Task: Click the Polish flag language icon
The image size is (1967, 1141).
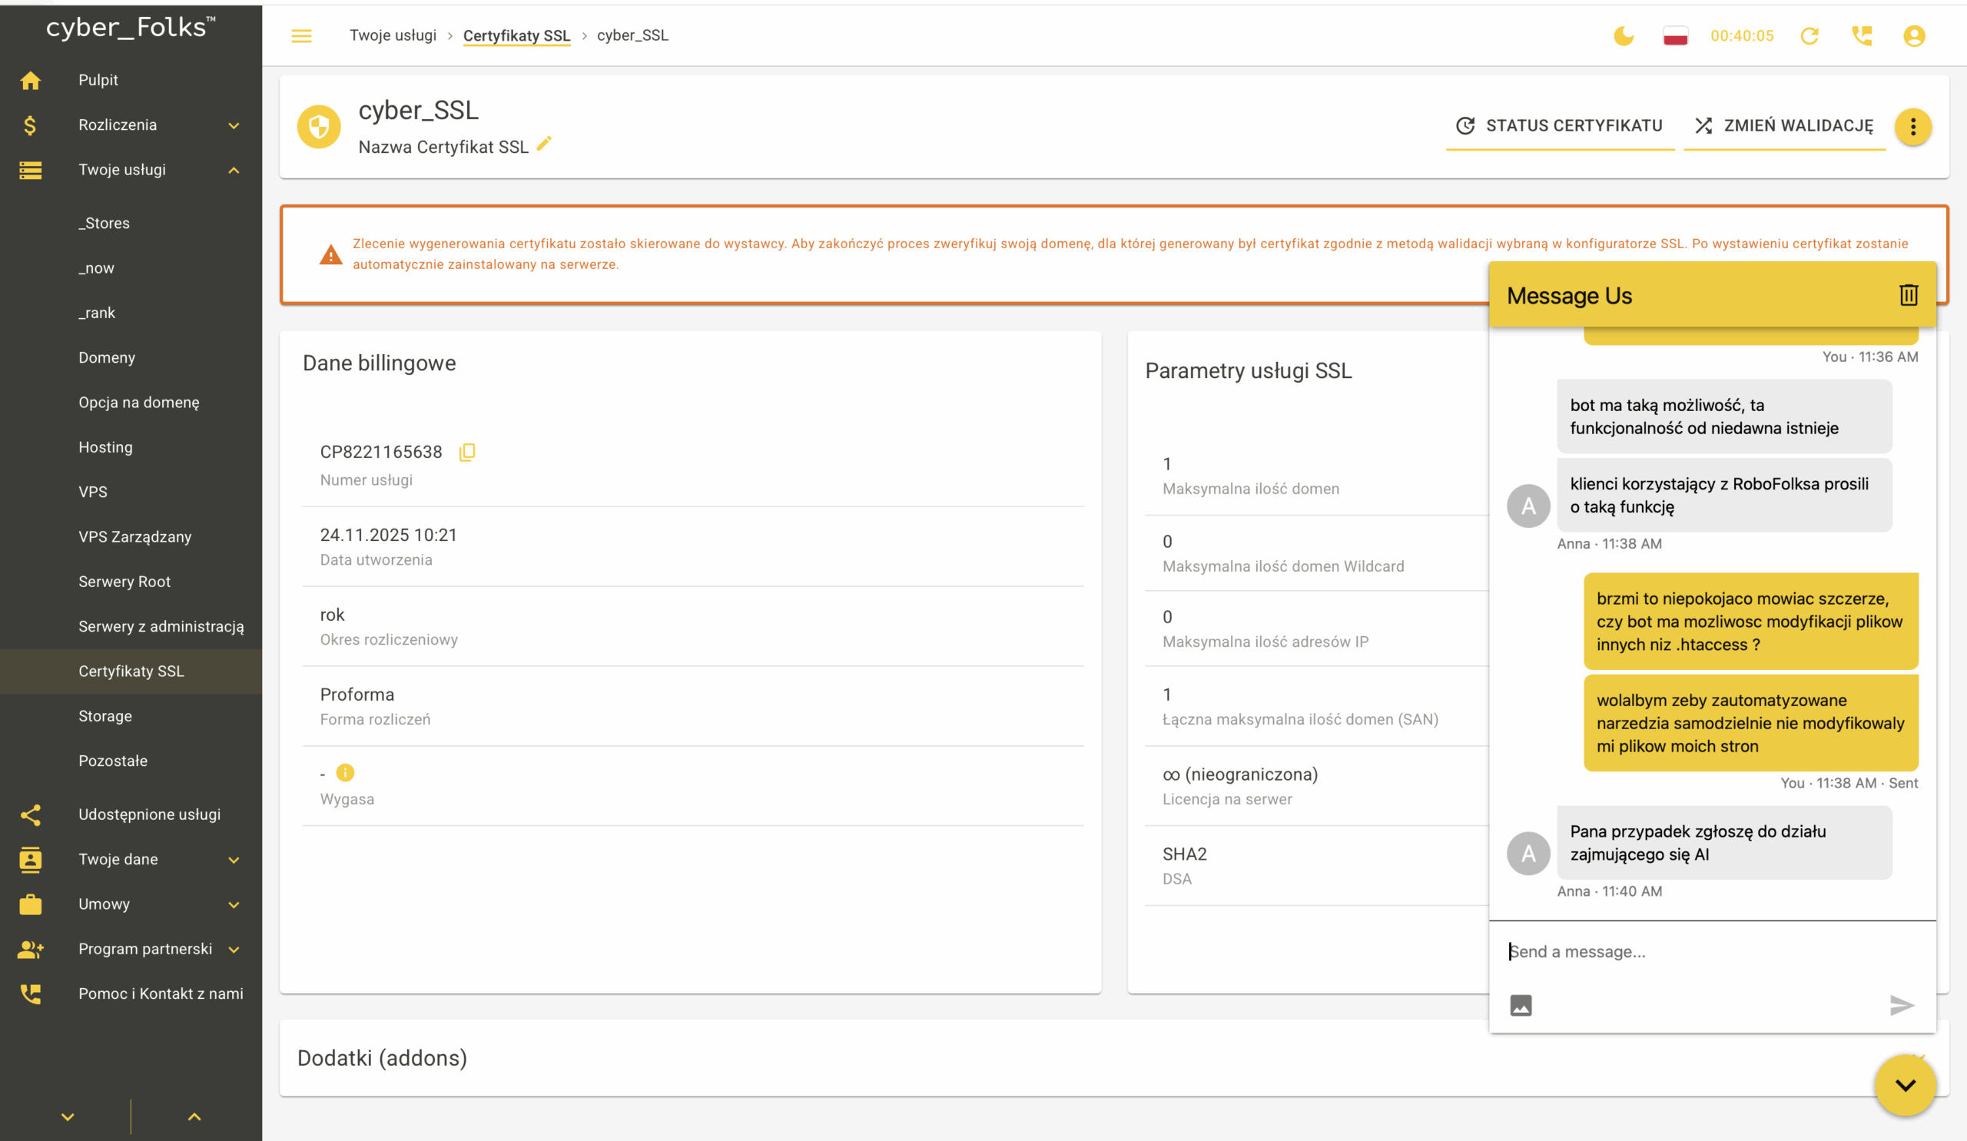Action: [1675, 36]
